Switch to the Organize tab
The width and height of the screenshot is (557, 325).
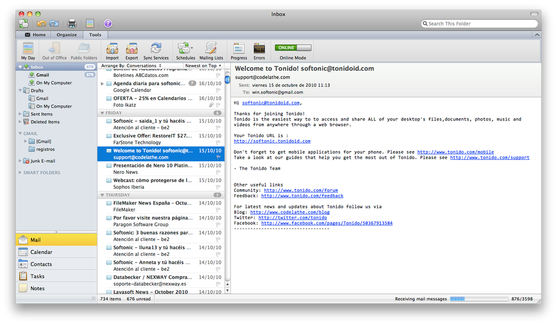pyautogui.click(x=67, y=34)
